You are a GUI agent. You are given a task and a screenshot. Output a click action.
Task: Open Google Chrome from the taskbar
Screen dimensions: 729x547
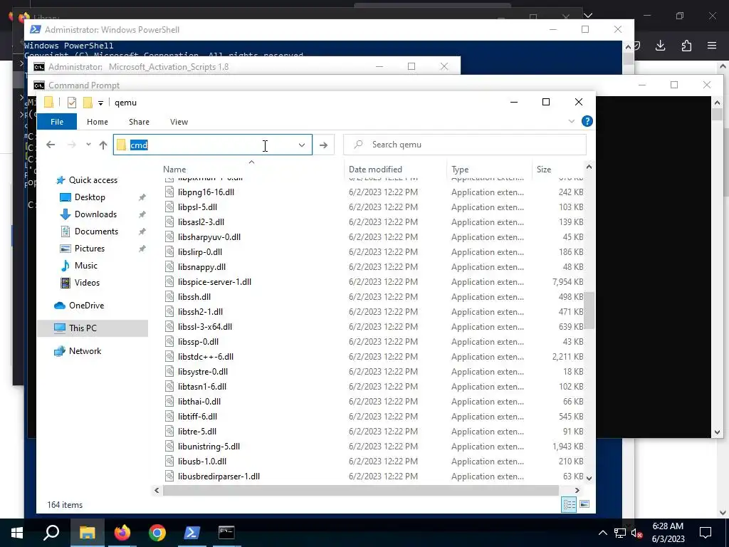click(x=157, y=533)
